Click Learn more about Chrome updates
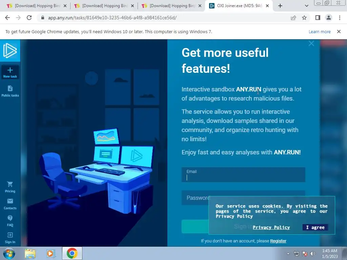The width and height of the screenshot is (347, 260). tap(320, 31)
